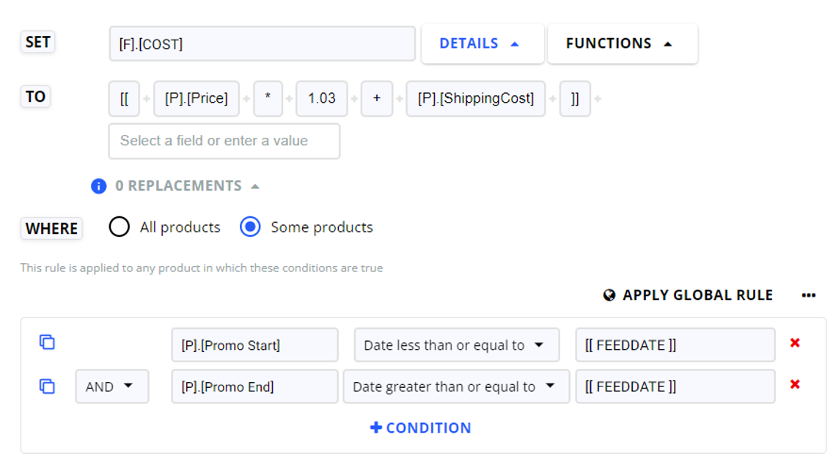Copy the Promo End condition row
833x470 pixels.
tap(47, 386)
